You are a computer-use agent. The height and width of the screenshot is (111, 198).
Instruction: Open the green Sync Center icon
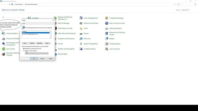[x=3, y=49]
